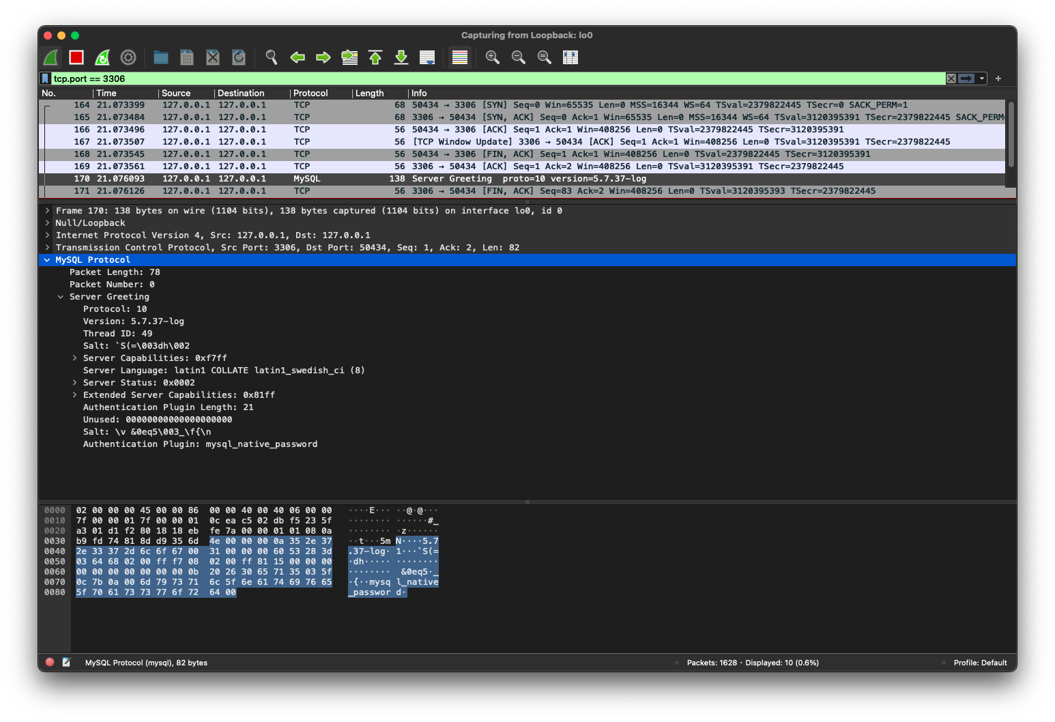
Task: Reload this capture file icon
Action: [239, 57]
